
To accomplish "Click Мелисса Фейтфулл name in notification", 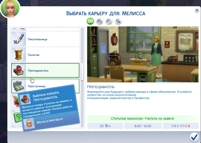I will coord(50,121).
